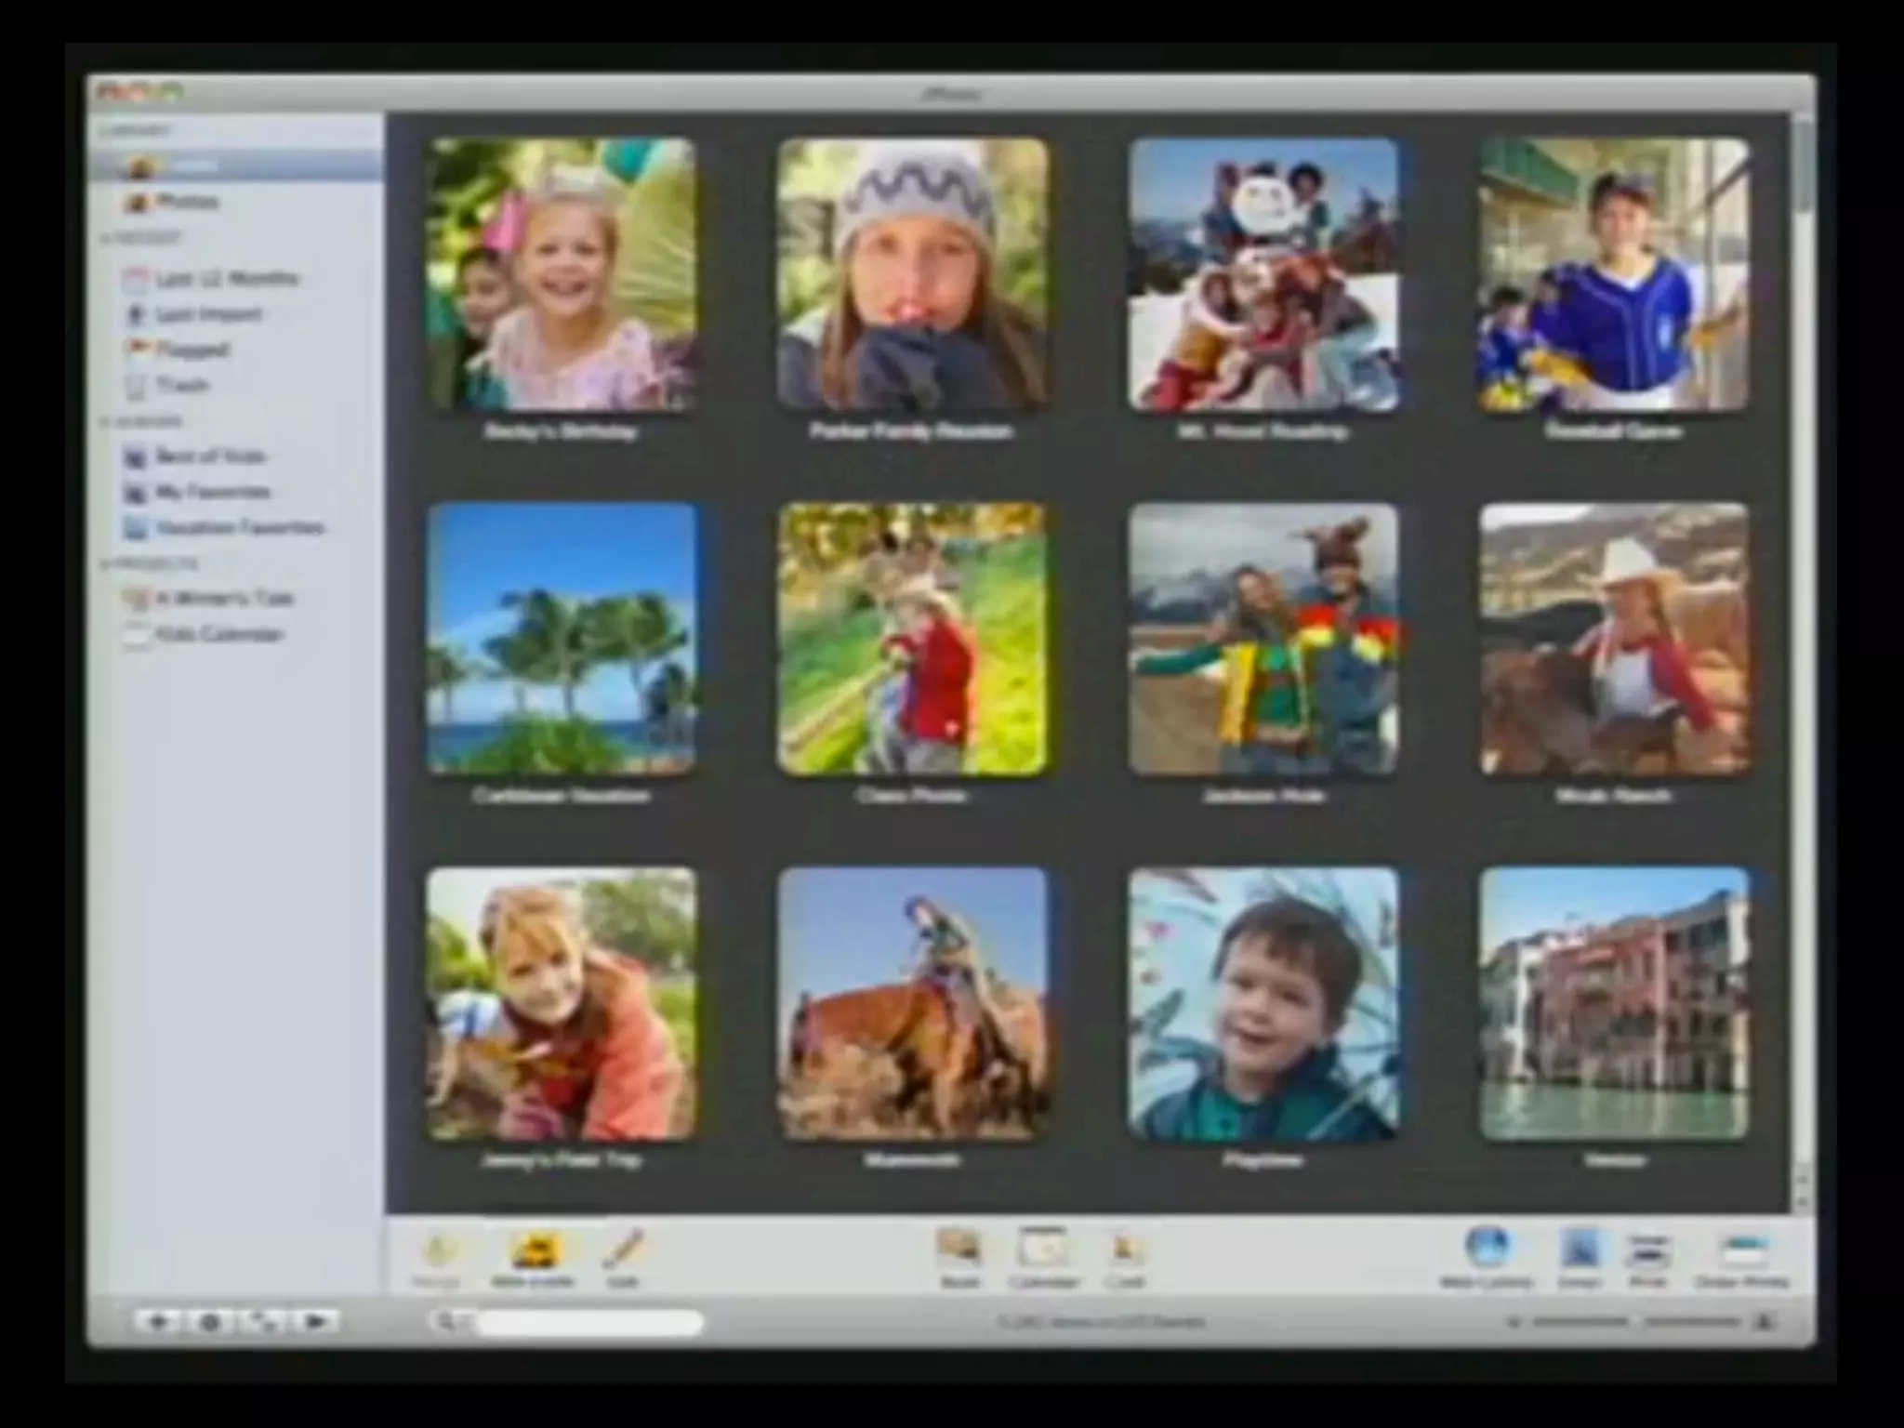Viewport: 1904px width, 1428px height.
Task: Click the Print toolbar icon
Action: tap(1646, 1251)
